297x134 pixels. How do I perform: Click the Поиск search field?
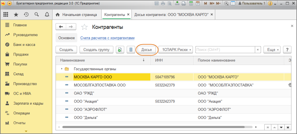tap(225, 50)
